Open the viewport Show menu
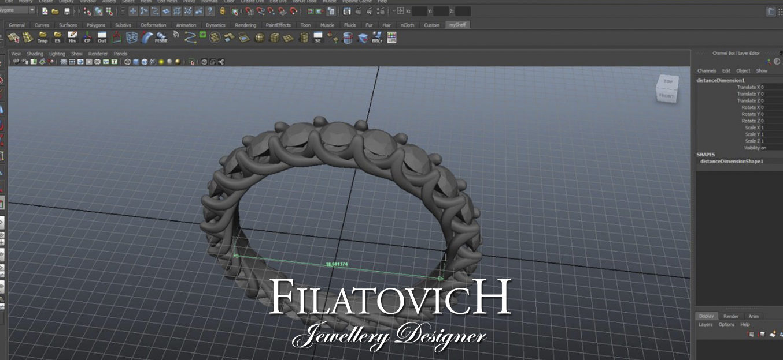783x360 pixels. 77,54
